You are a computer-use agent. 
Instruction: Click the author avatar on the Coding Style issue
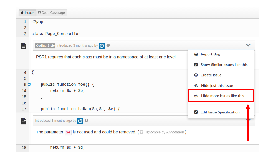pyautogui.click(x=102, y=45)
